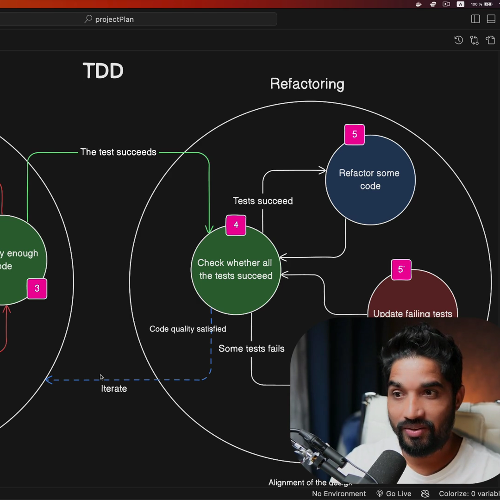
Task: Toggle the bottom panel layout icon
Action: pyautogui.click(x=491, y=19)
